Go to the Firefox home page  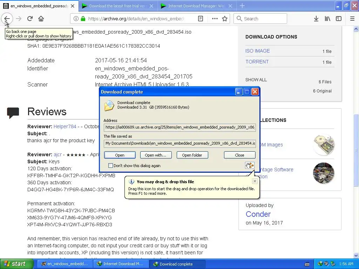41,19
